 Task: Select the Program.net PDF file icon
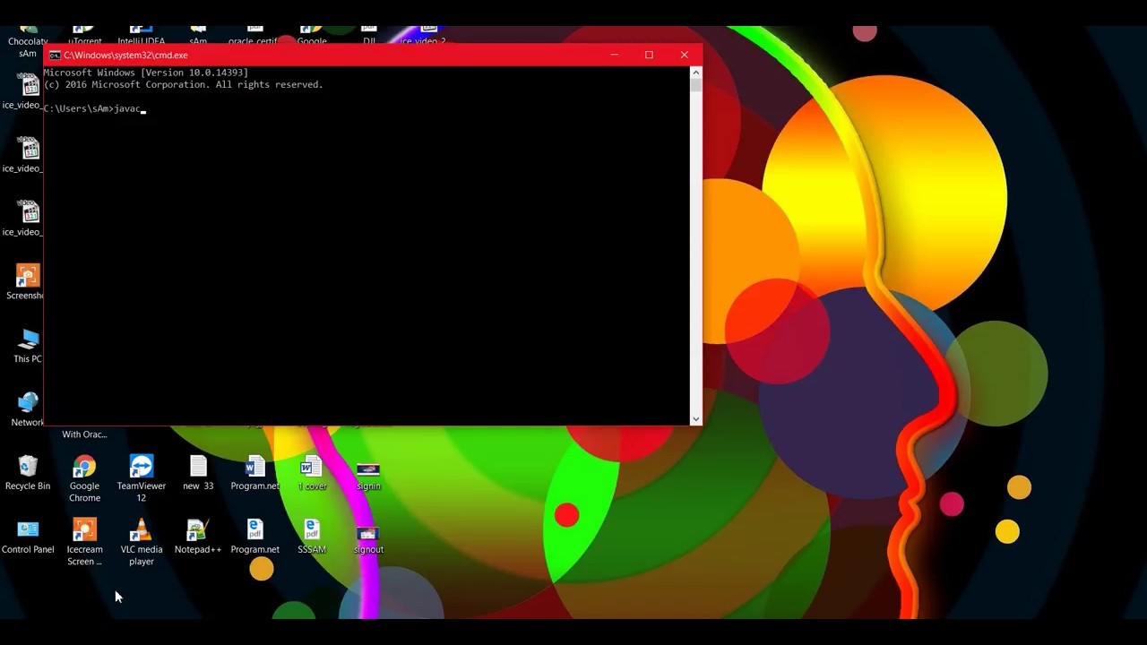tap(254, 537)
